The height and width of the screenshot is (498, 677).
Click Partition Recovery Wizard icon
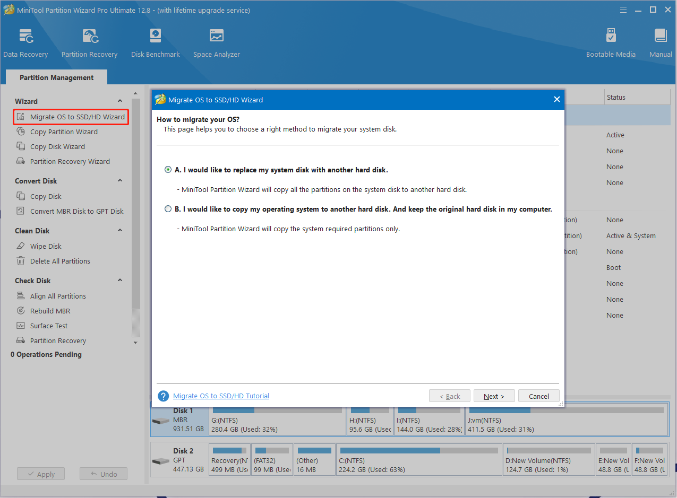(21, 161)
